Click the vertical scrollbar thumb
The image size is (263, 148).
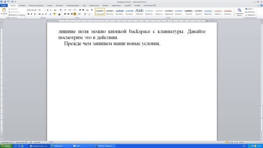point(262,118)
